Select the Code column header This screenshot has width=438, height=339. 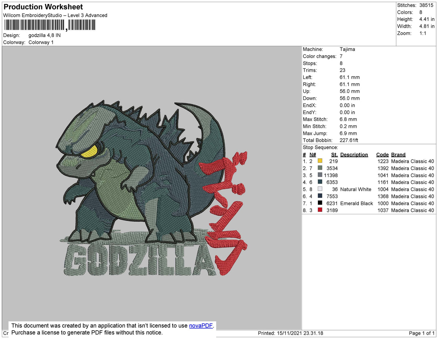pyautogui.click(x=382, y=154)
